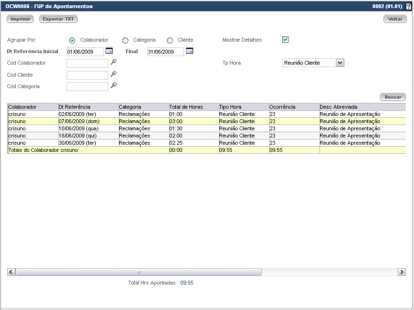Open the initial reference date calendar picker
Screen dimensions: 414x310
(109, 51)
